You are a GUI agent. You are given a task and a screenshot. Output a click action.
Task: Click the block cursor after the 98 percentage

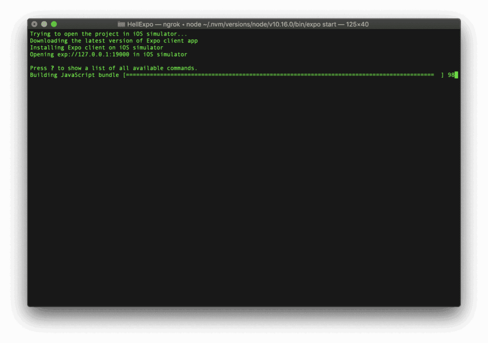coord(456,75)
